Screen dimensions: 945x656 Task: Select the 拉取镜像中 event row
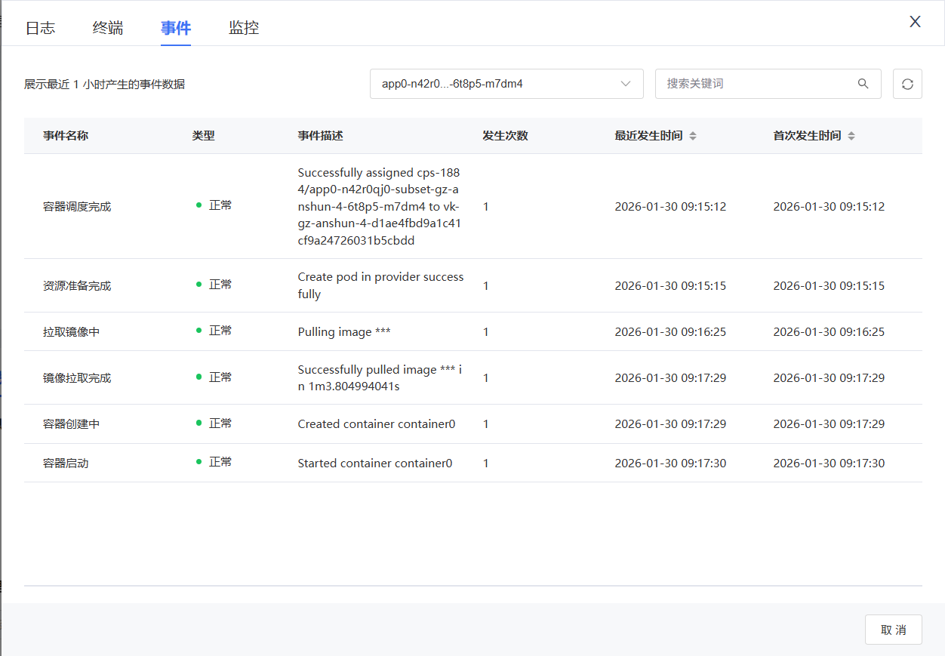pos(472,331)
